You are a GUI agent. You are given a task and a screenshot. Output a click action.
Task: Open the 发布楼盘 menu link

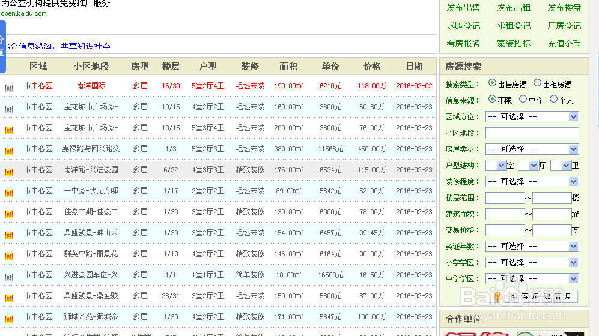click(564, 8)
